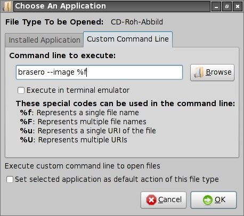Click the folder icon on the Browse button
Image resolution: width=244 pixels, height=216 pixels.
click(199, 73)
